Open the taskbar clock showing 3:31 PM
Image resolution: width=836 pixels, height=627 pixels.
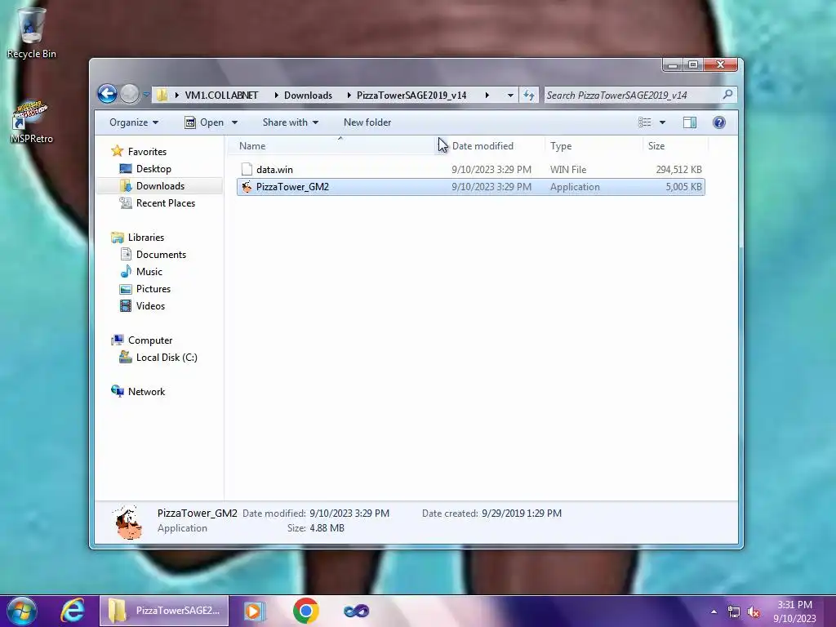(794, 611)
